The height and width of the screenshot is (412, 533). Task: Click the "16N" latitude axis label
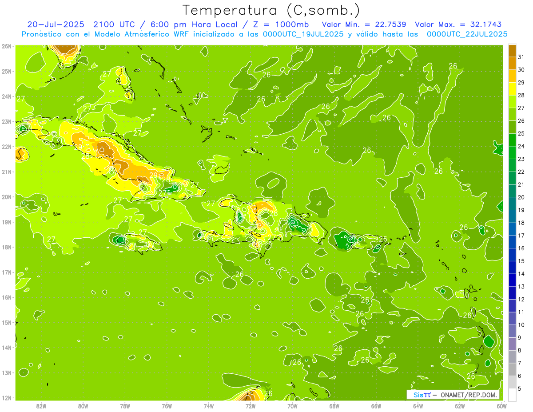[7, 297]
